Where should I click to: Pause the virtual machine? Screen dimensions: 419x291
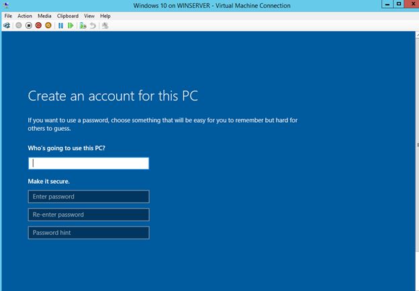click(60, 25)
